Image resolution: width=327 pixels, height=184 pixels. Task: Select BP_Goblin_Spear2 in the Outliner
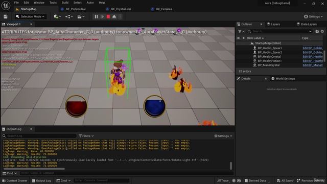tap(270, 52)
